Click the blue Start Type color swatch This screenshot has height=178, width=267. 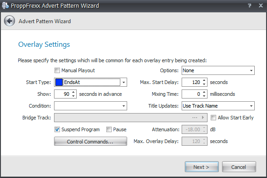[x=59, y=82]
